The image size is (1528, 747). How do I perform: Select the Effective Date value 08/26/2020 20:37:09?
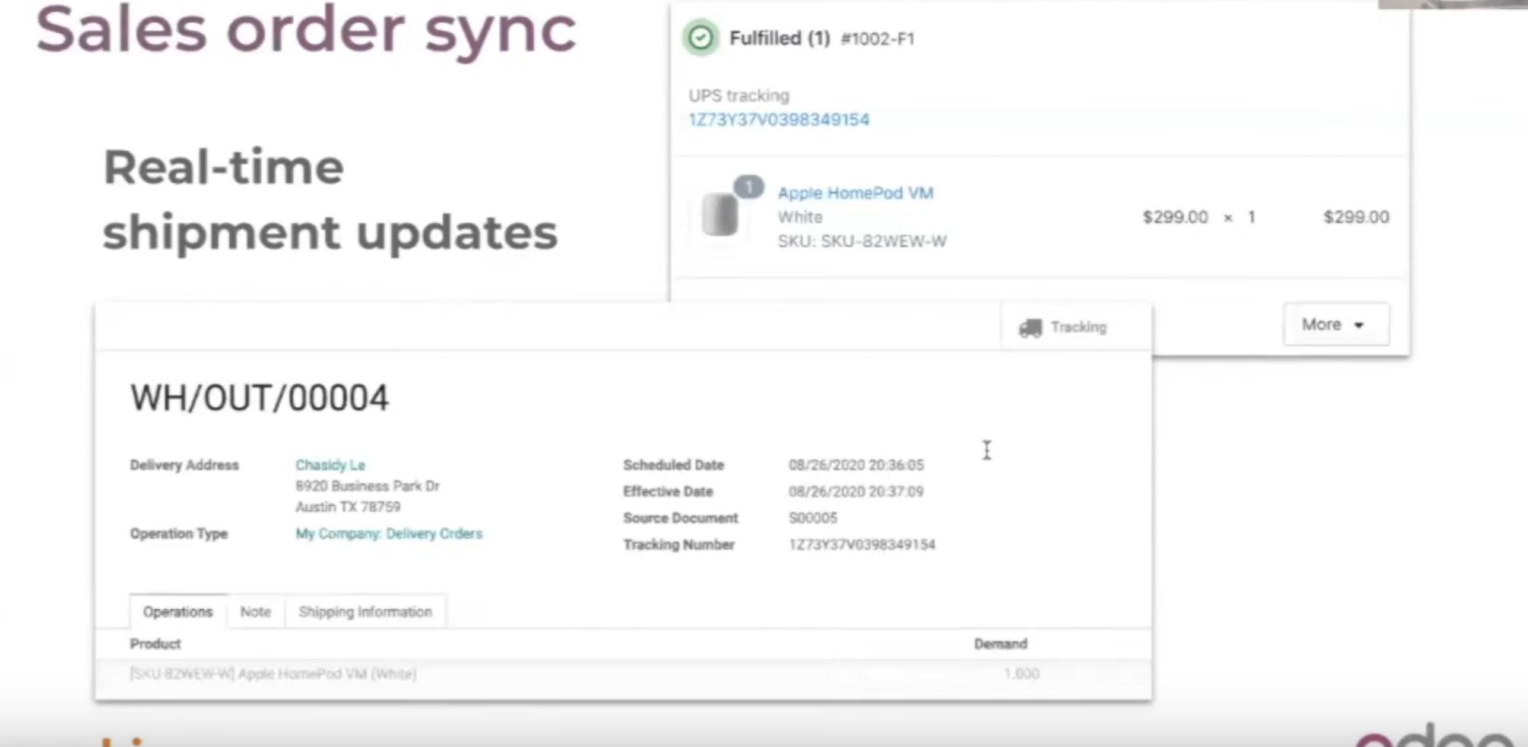856,492
